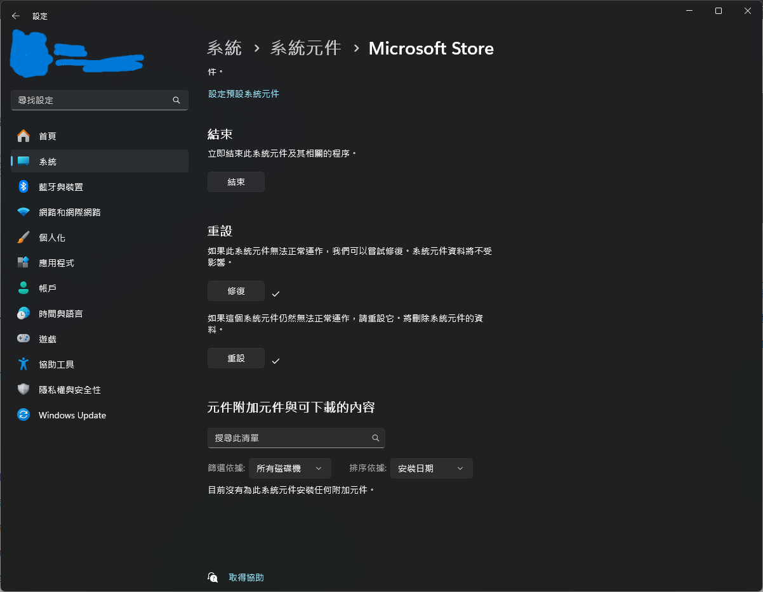
Task: Open the 篩選依據 所有磁碟機 dropdown
Action: click(x=290, y=468)
